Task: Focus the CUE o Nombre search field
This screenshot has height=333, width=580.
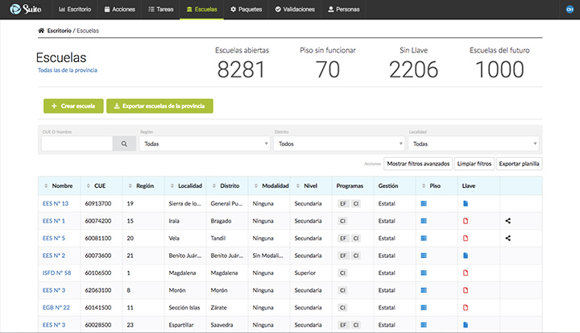Action: [x=77, y=144]
